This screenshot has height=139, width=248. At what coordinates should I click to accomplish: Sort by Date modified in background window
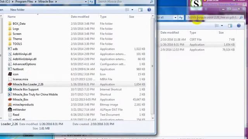click(170, 32)
